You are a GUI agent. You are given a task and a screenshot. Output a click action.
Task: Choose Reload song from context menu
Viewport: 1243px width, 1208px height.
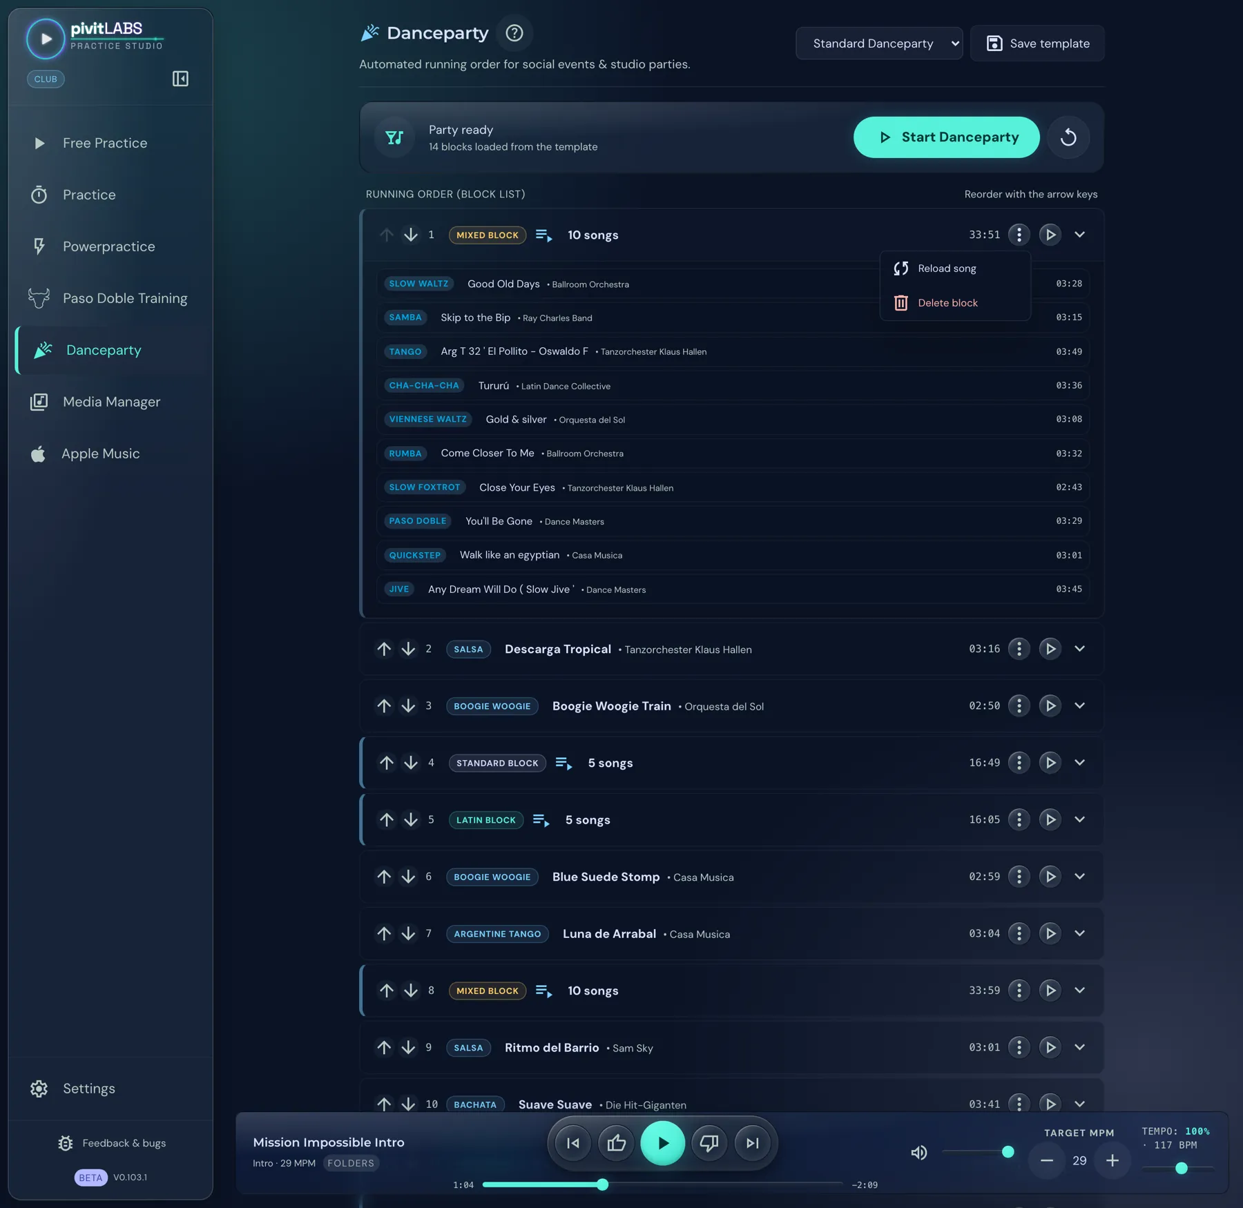[955, 269]
